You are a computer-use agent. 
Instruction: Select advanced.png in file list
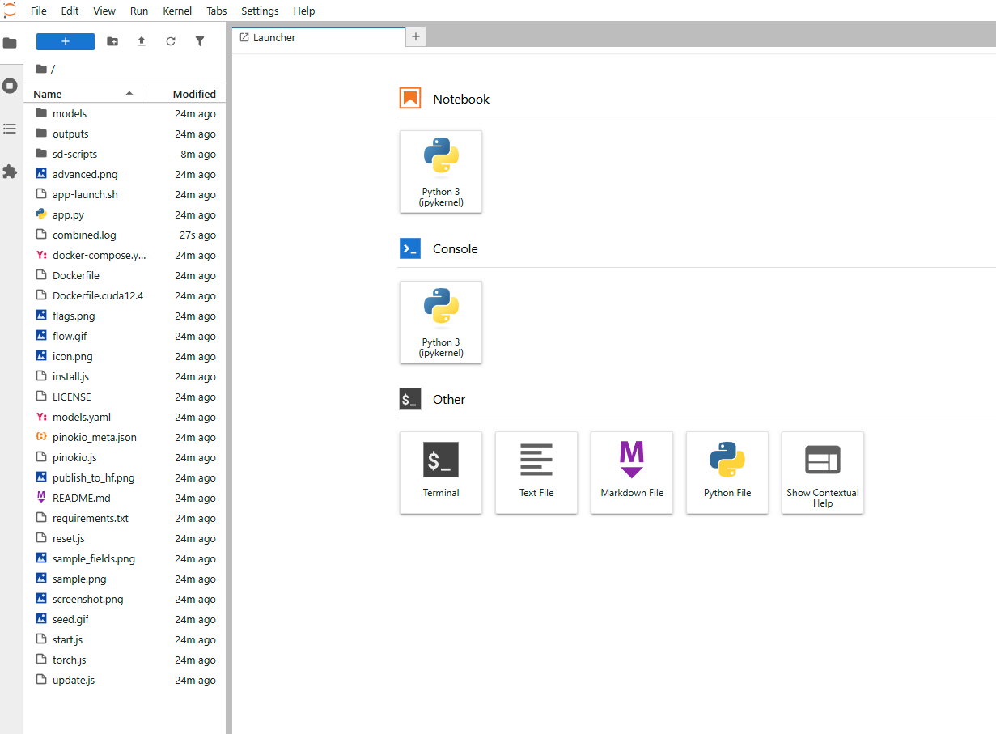125,174
